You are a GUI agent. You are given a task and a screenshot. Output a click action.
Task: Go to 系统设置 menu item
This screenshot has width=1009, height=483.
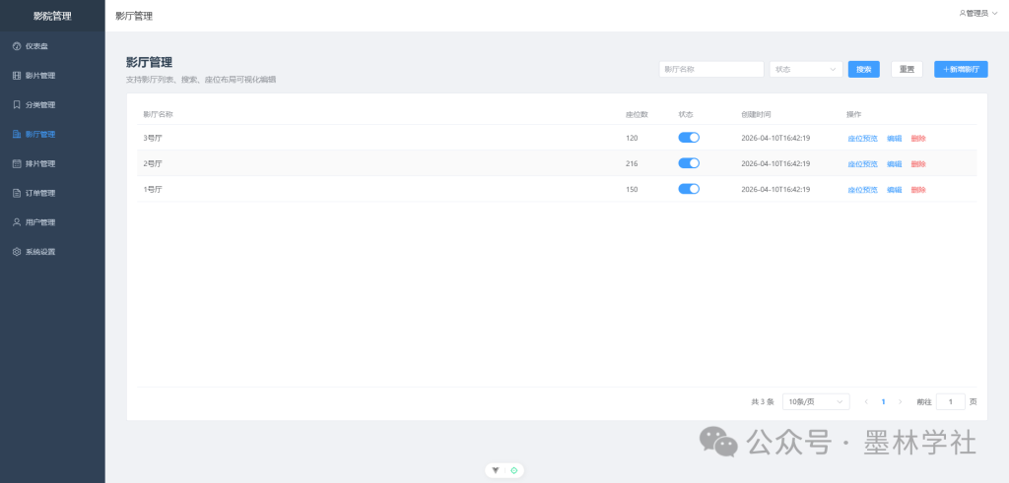click(x=41, y=252)
